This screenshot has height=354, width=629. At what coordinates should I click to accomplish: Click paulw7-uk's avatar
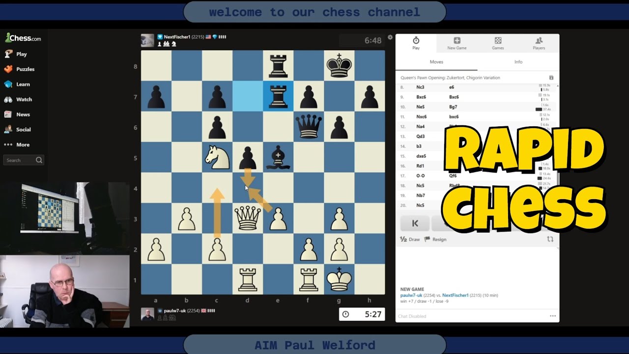[147, 314]
